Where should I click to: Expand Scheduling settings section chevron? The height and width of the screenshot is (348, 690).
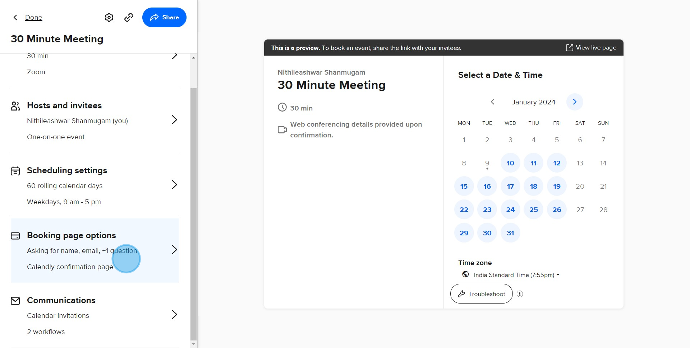pos(174,184)
